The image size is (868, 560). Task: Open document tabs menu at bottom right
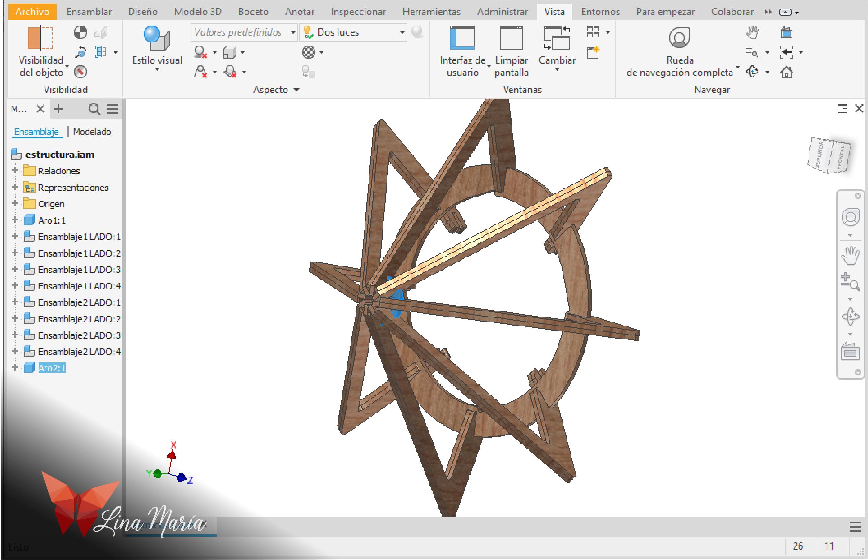tap(855, 527)
